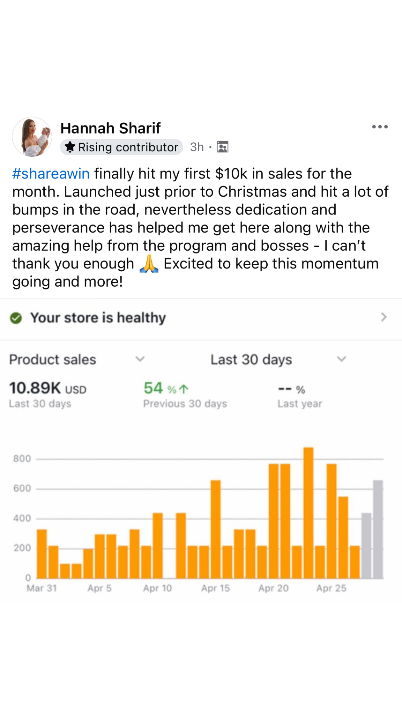Open store health details via right chevron

[384, 317]
